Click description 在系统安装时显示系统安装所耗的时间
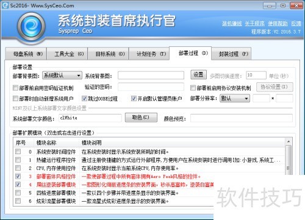The image size is (305, 220). [125, 152]
